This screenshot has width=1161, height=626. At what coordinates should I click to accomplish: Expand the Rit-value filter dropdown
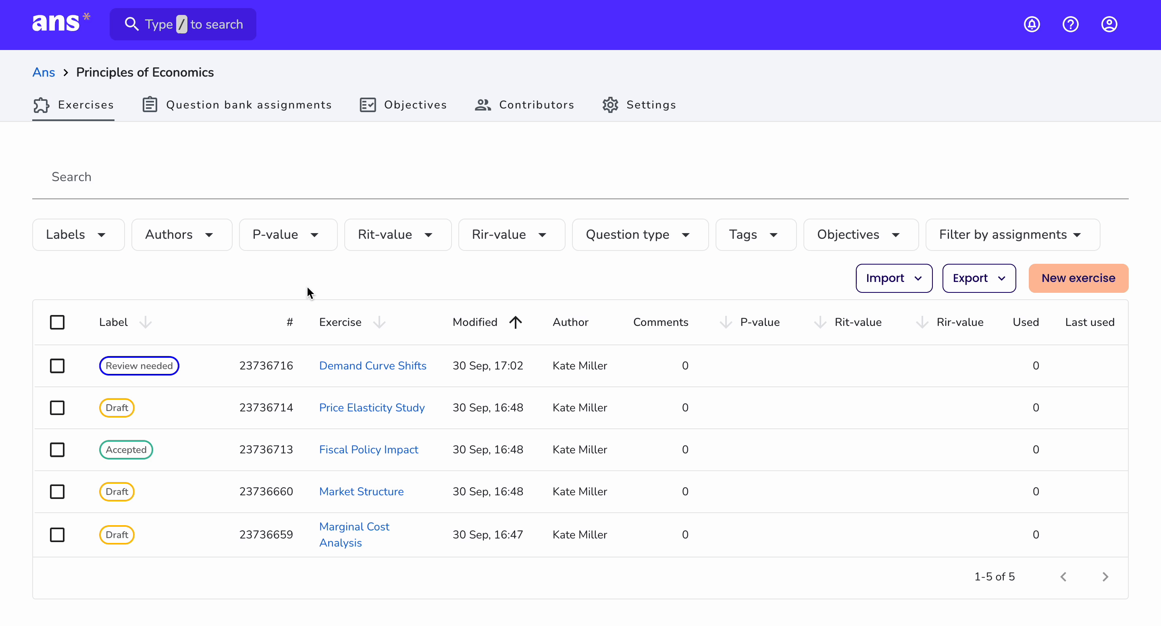(398, 234)
